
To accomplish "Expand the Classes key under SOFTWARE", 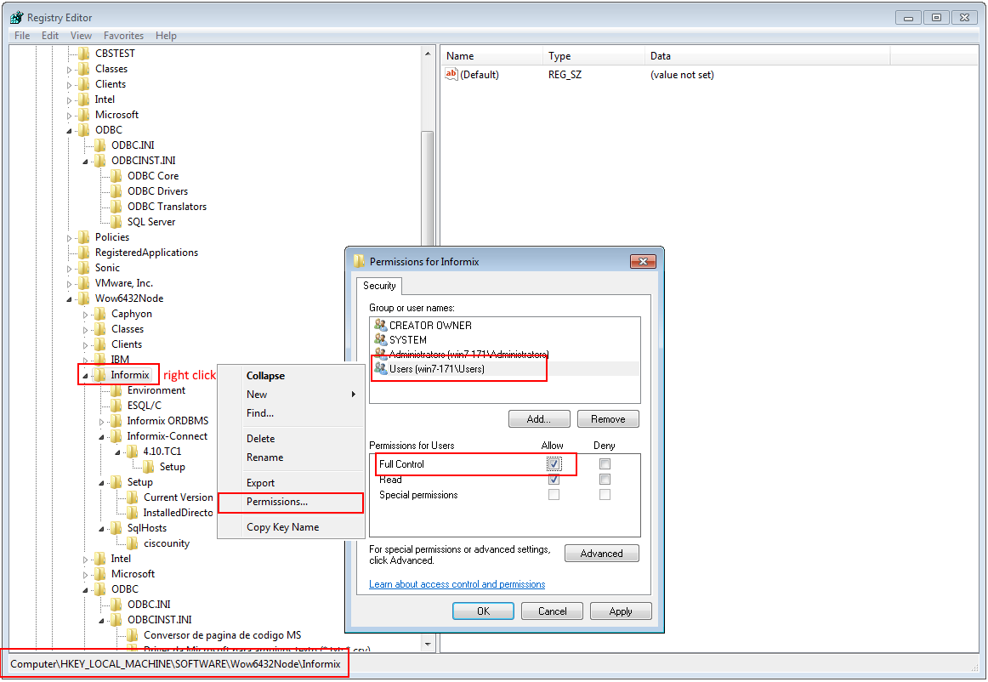I will pos(70,70).
